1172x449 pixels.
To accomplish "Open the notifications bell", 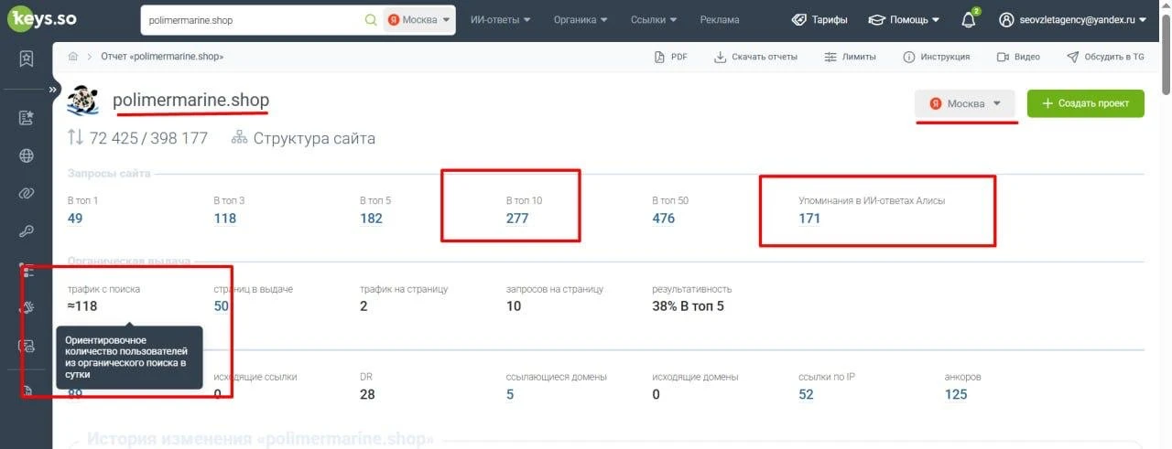I will pos(969,19).
